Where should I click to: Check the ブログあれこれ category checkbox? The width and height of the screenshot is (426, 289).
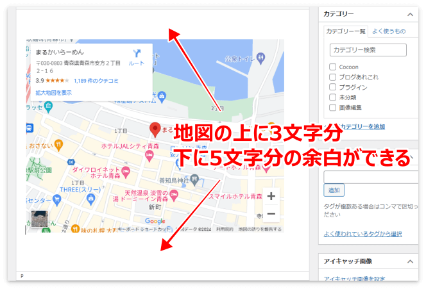pyautogui.click(x=332, y=77)
